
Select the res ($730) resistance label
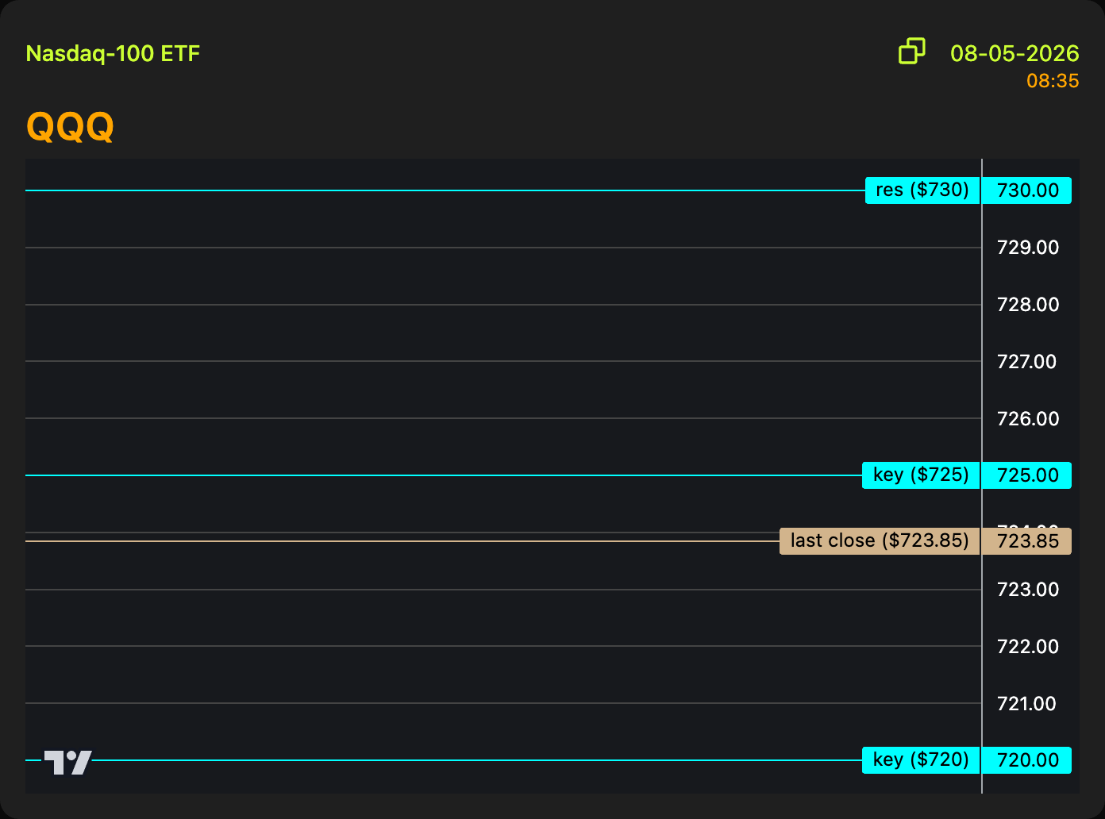click(x=922, y=190)
